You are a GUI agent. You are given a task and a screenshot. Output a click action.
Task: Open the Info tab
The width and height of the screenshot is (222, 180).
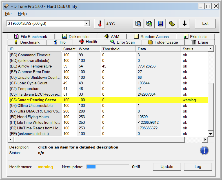click(x=60, y=42)
